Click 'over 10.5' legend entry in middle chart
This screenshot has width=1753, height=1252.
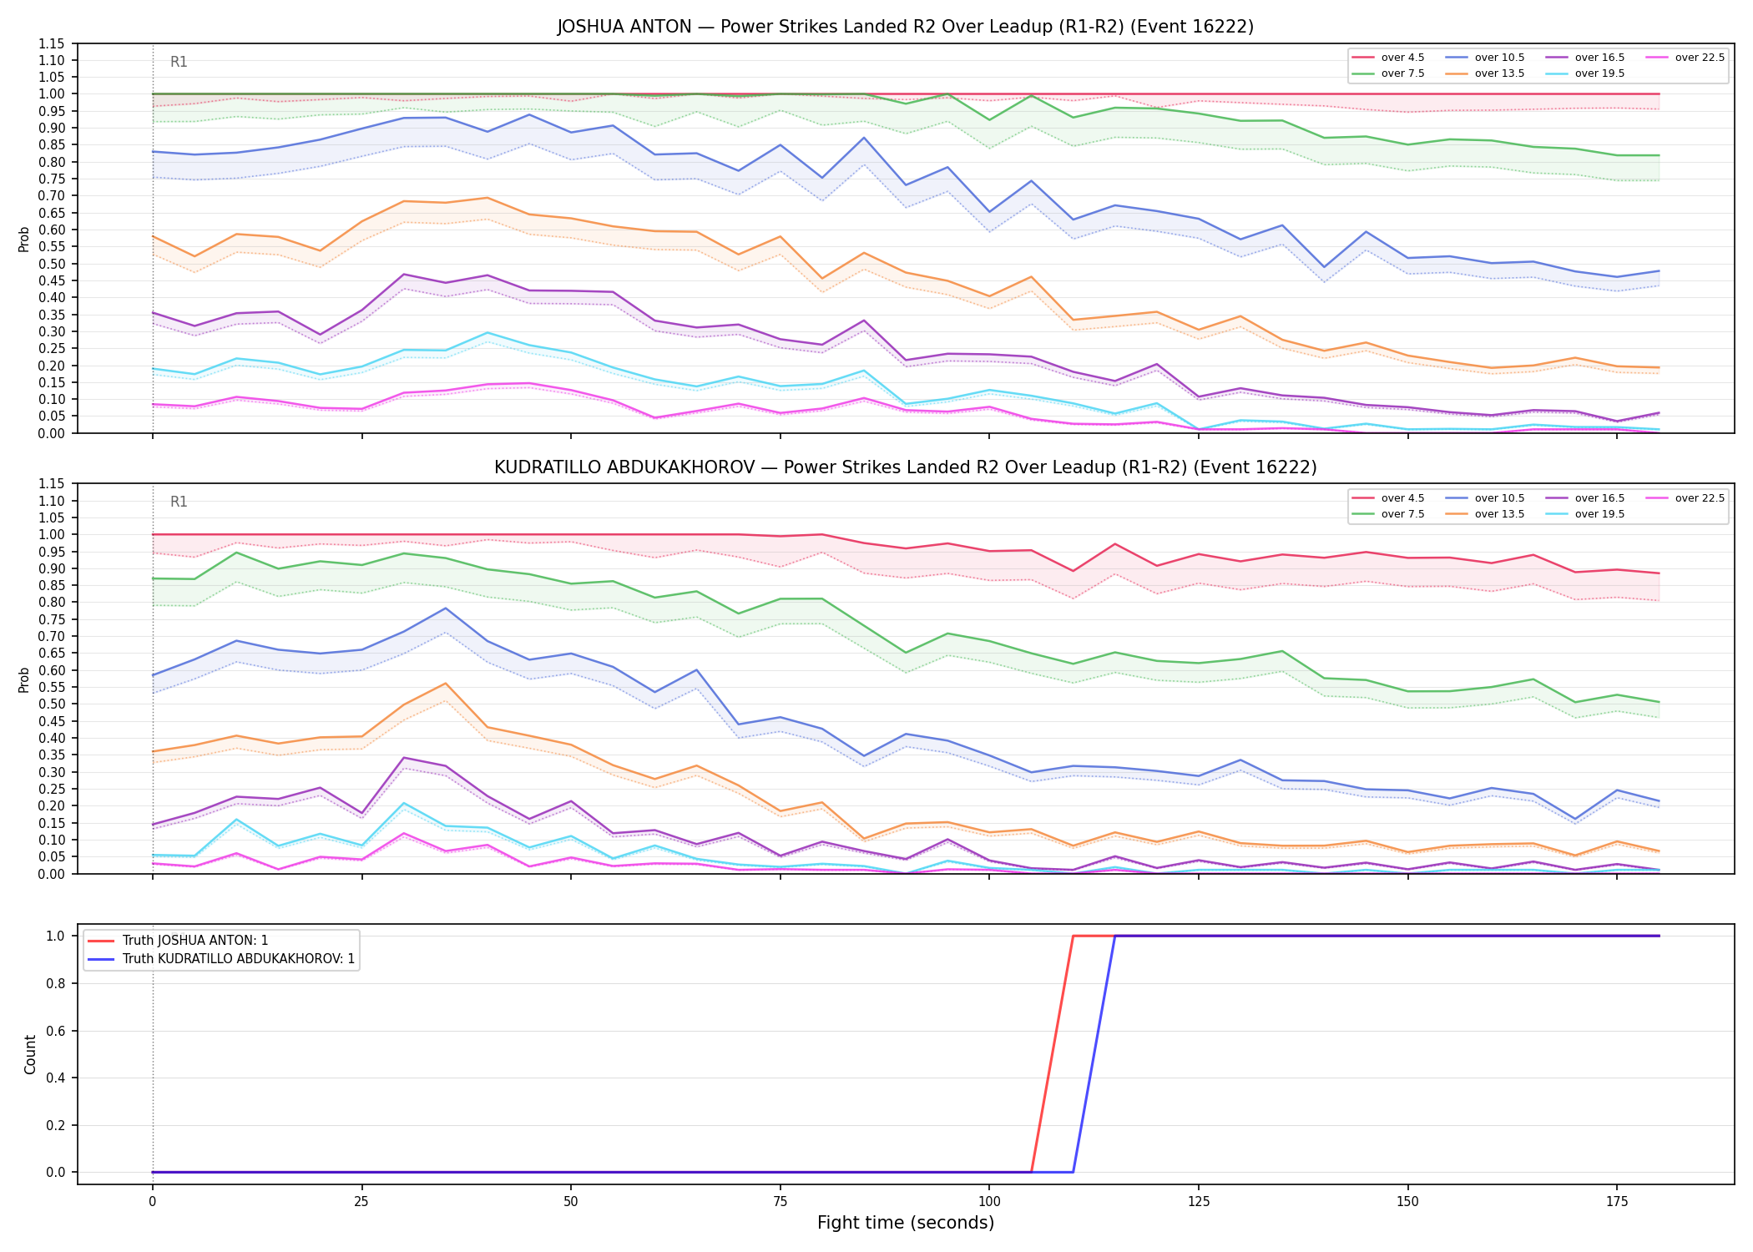click(x=1485, y=498)
